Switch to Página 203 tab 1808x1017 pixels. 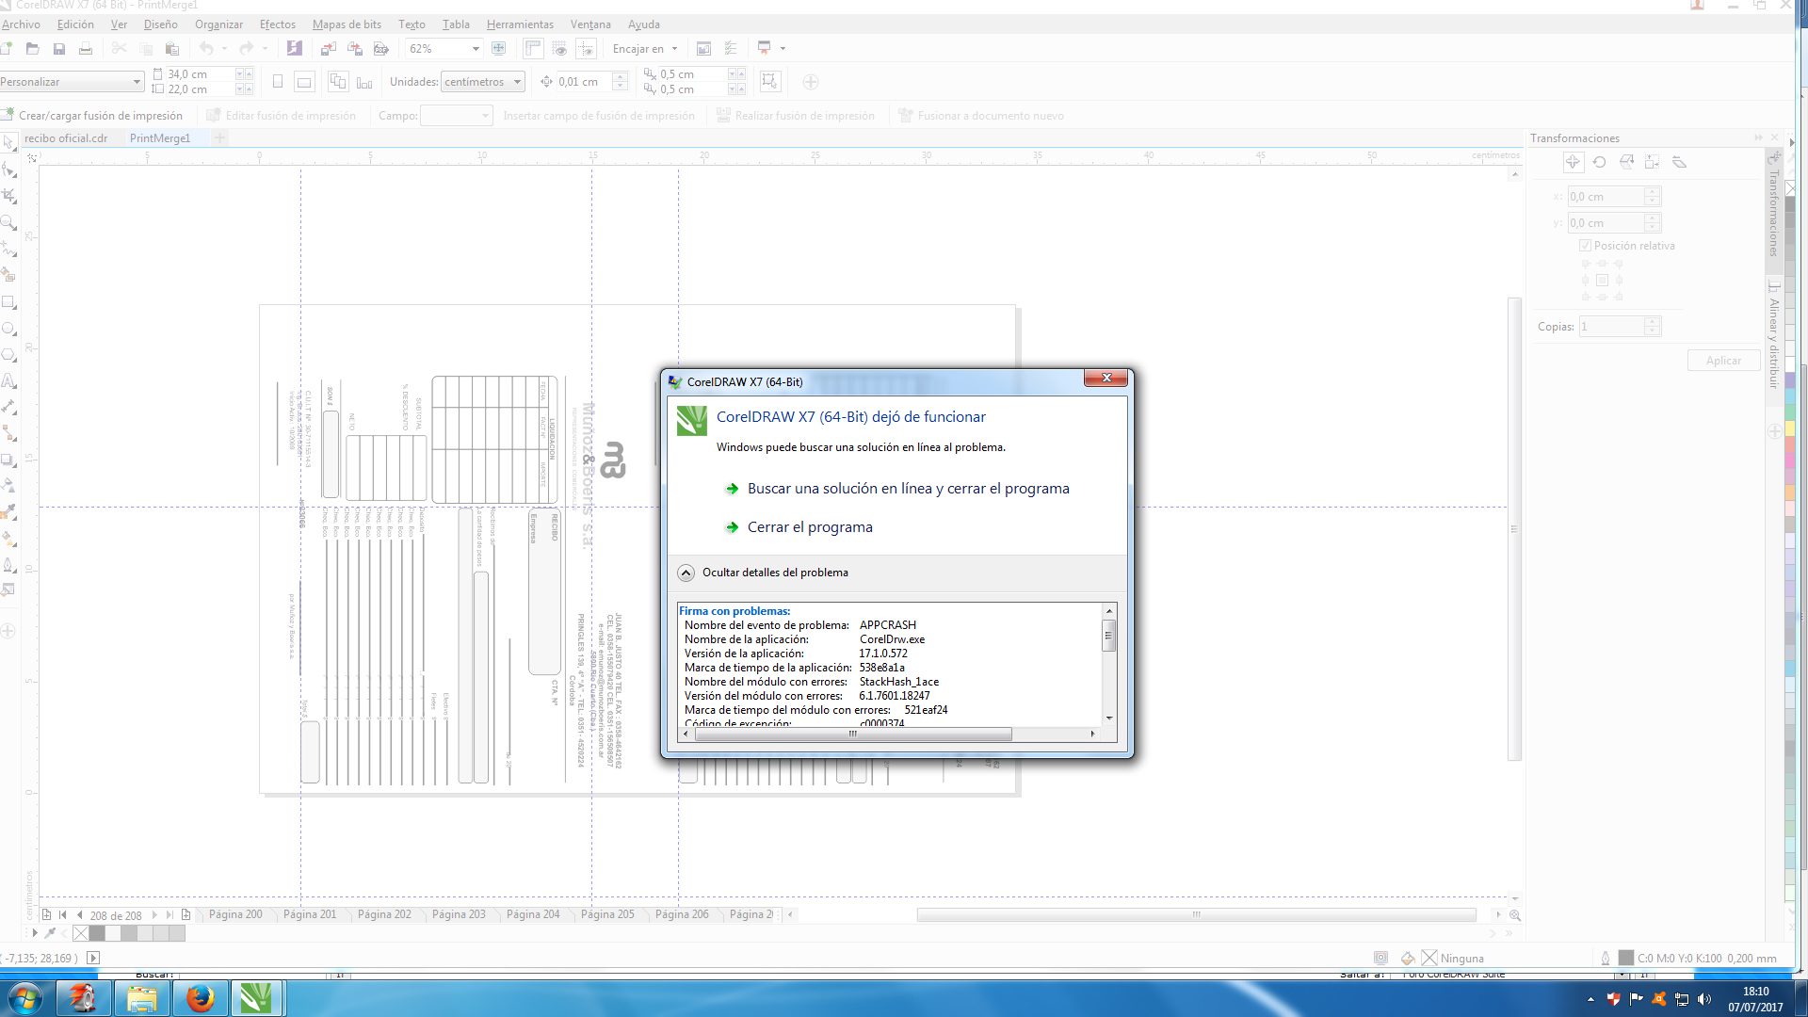click(459, 914)
